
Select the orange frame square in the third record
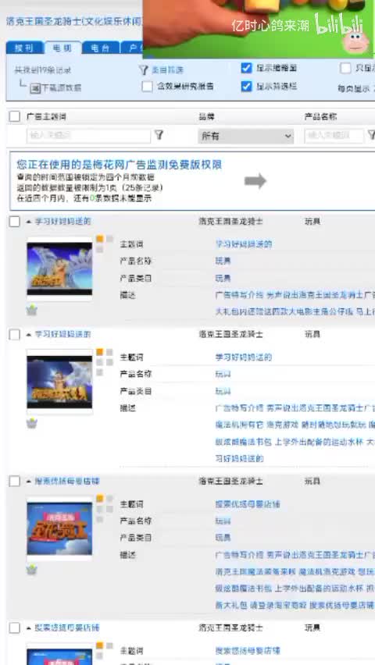point(100,499)
